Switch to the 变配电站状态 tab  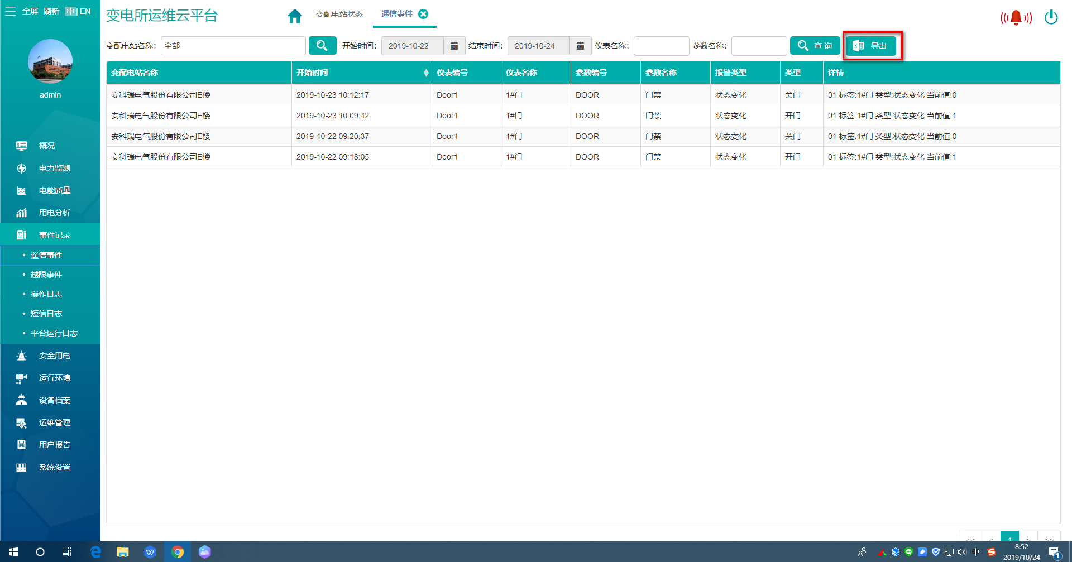tap(339, 14)
